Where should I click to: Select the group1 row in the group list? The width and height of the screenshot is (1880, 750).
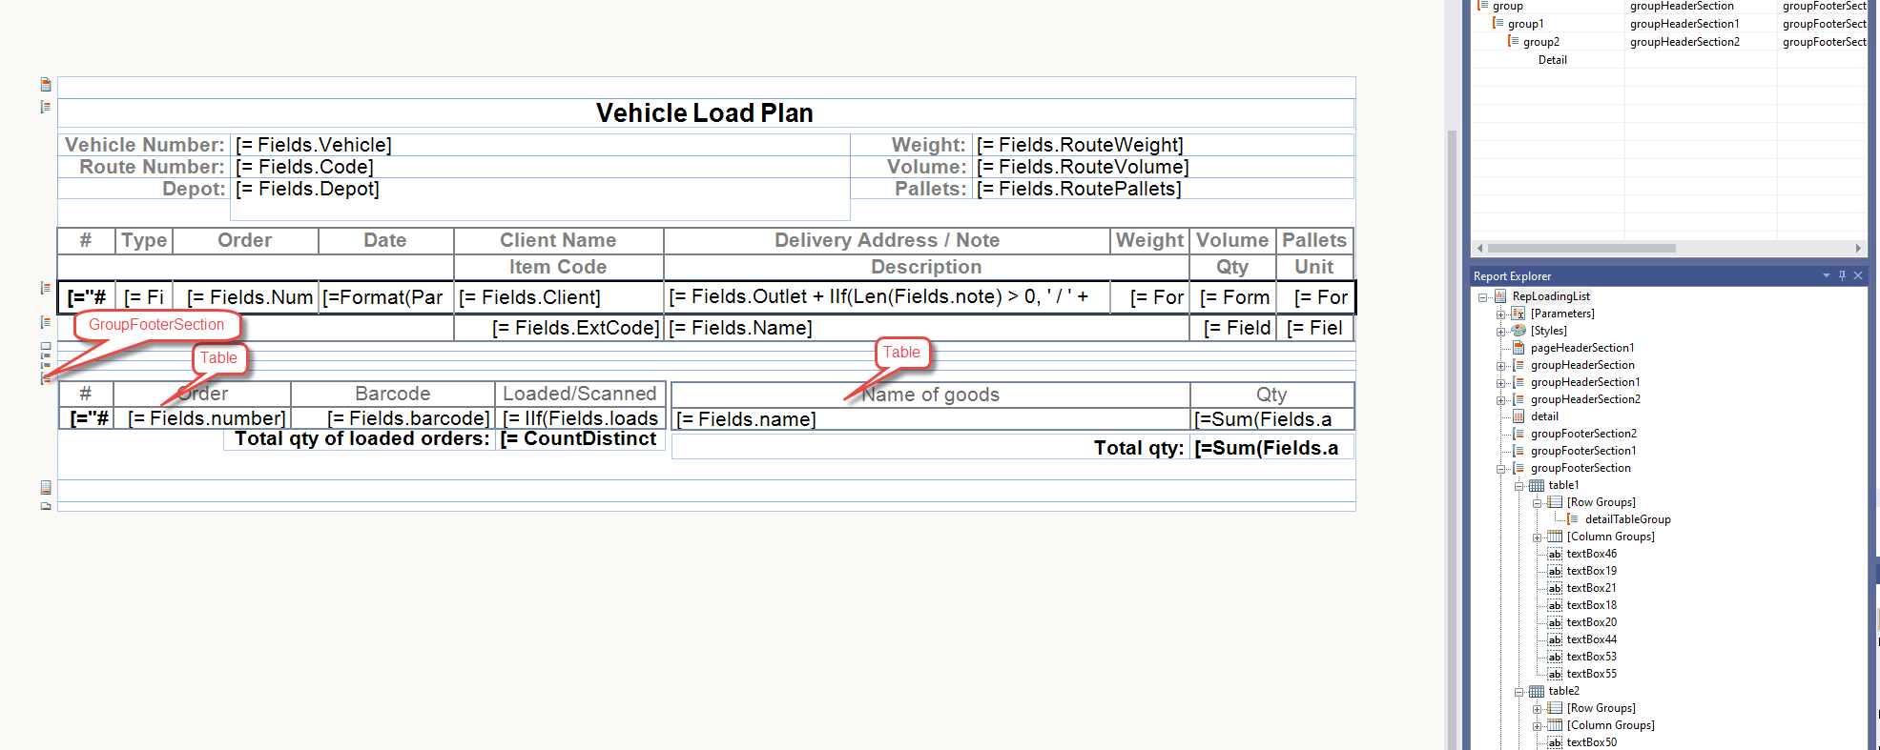pos(1525,24)
